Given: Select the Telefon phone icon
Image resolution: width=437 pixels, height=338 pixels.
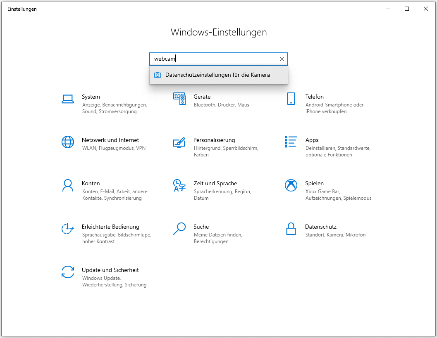Looking at the screenshot, I should tap(291, 99).
